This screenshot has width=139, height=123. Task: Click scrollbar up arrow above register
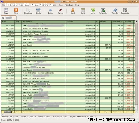(136, 22)
